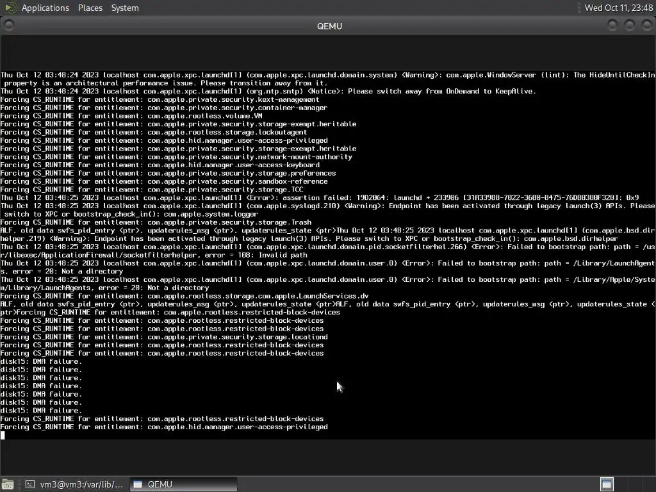Maximize the QEMU window

(629, 26)
